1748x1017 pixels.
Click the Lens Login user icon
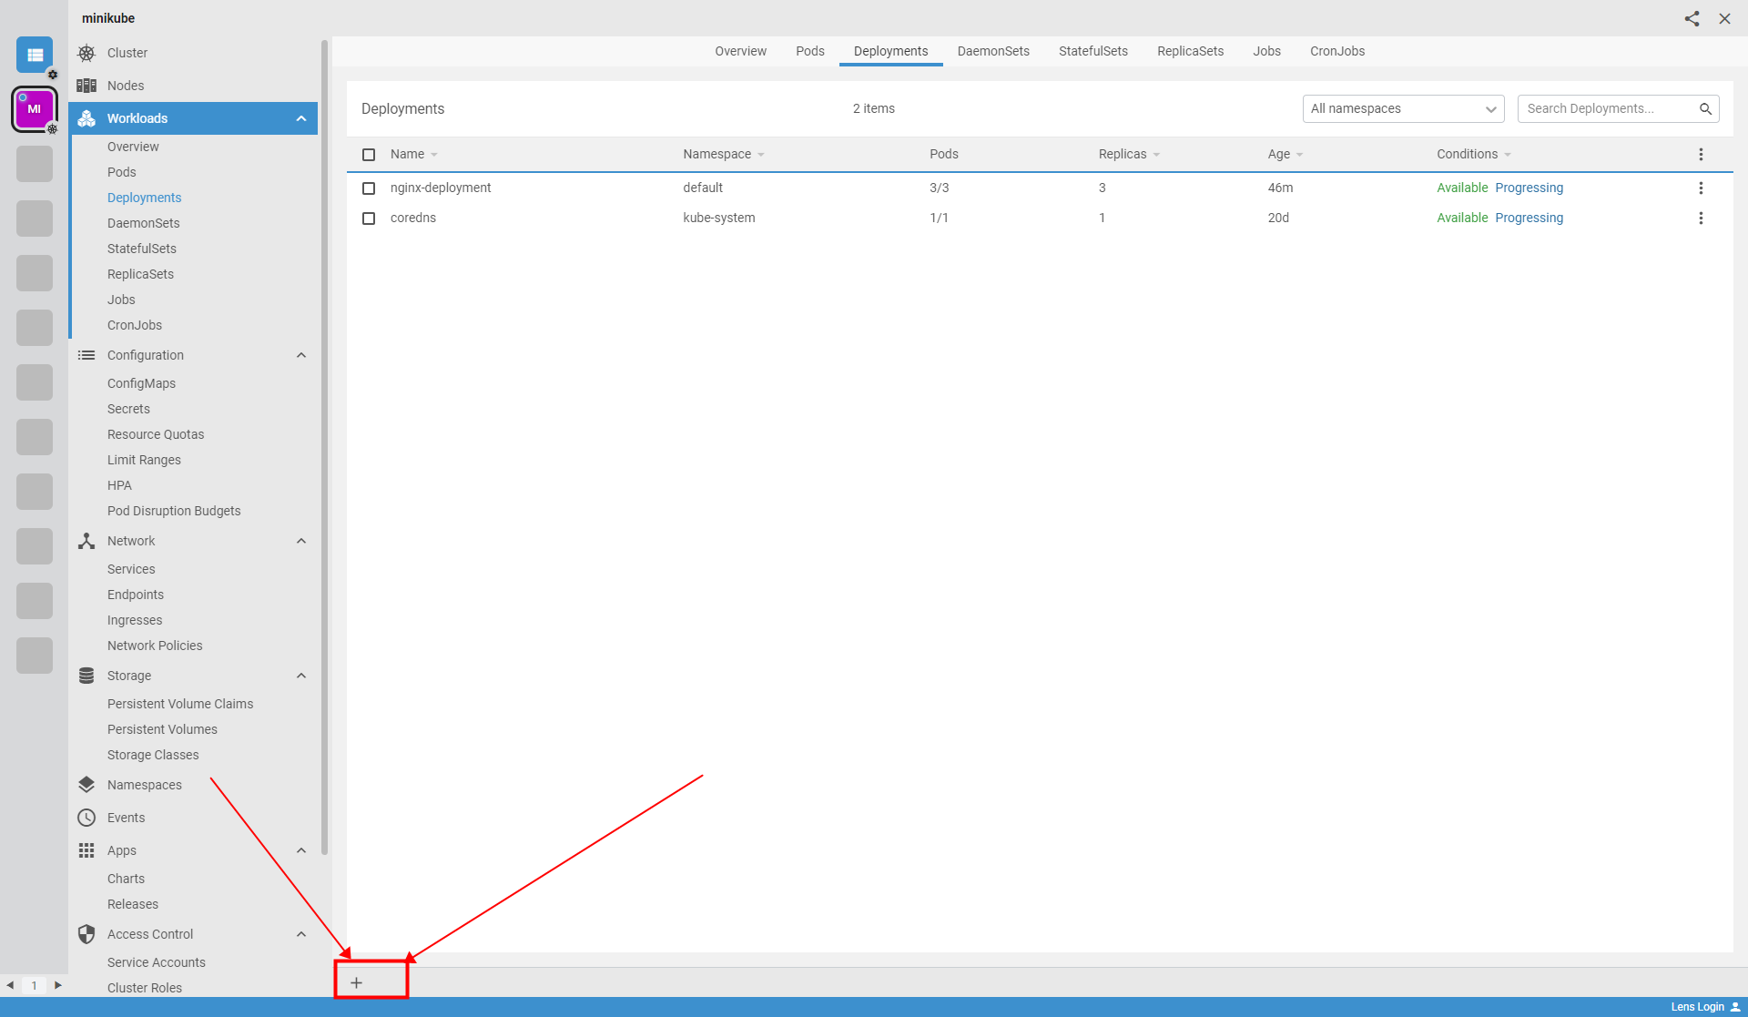tap(1735, 1007)
